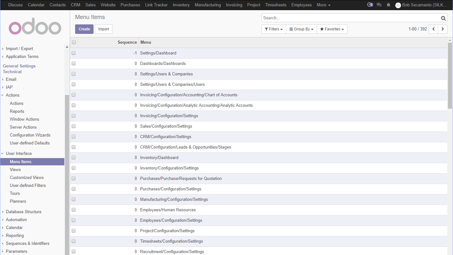Image resolution: width=453 pixels, height=255 pixels.
Task: Click the search magnifier icon
Action: point(443,18)
